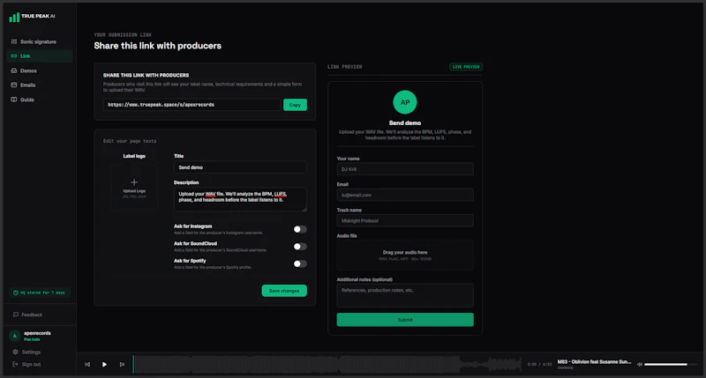
Task: Click the 'Share this link with producers' heading
Action: (x=158, y=46)
